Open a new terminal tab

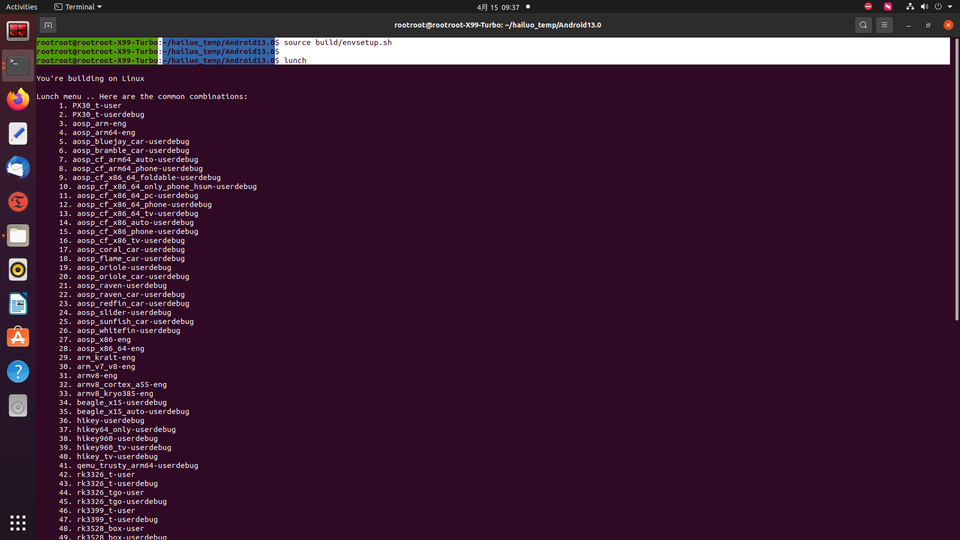(x=48, y=25)
